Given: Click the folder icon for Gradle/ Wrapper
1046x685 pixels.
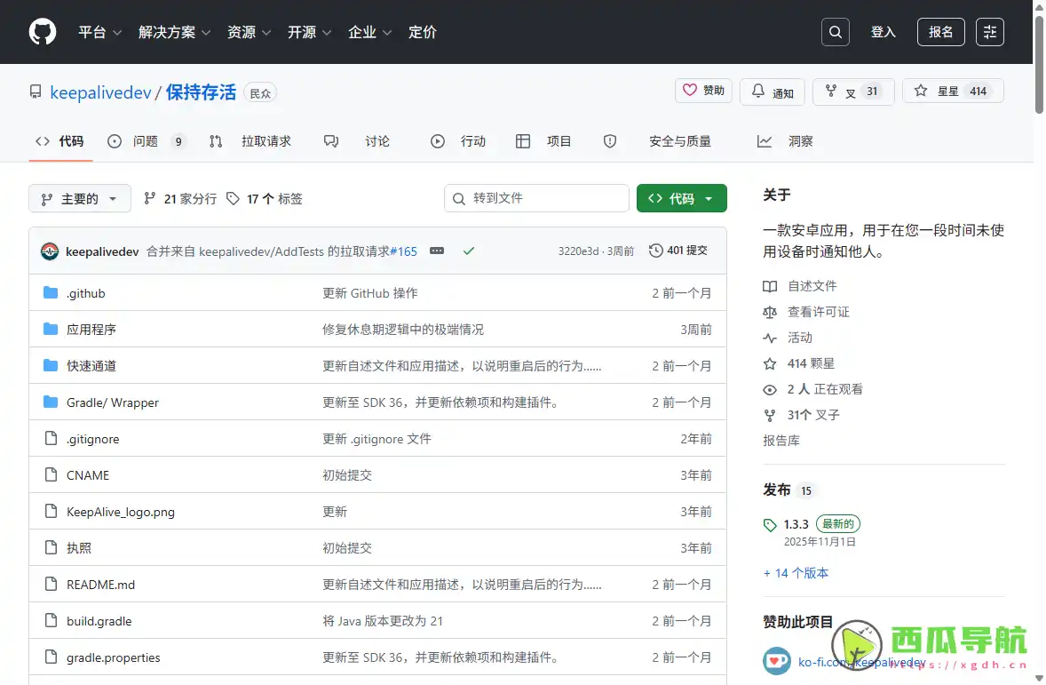Looking at the screenshot, I should coord(50,402).
